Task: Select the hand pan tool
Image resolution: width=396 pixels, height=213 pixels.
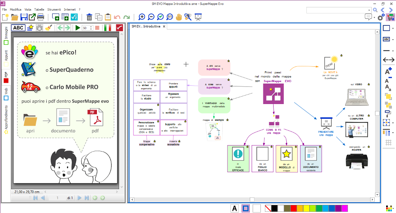Action: (179, 17)
